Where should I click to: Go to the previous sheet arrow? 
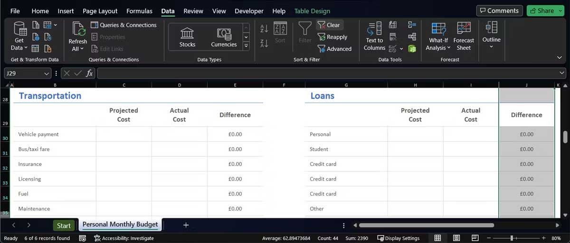click(13, 225)
